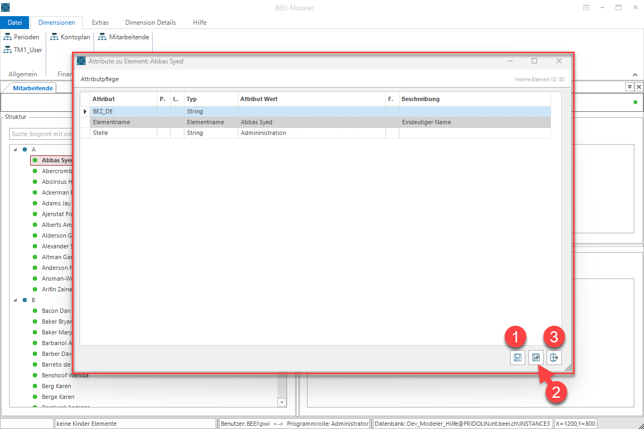Image resolution: width=644 pixels, height=429 pixels.
Task: Switch to the Dimensionen ribbon tab
Action: click(x=56, y=23)
